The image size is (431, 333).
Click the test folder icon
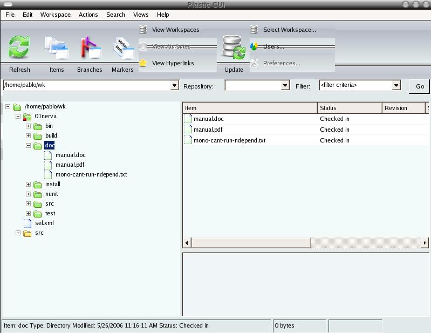pyautogui.click(x=38, y=214)
